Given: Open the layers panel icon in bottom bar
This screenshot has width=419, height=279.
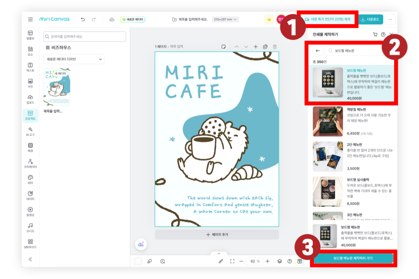Looking at the screenshot, I should [280, 261].
